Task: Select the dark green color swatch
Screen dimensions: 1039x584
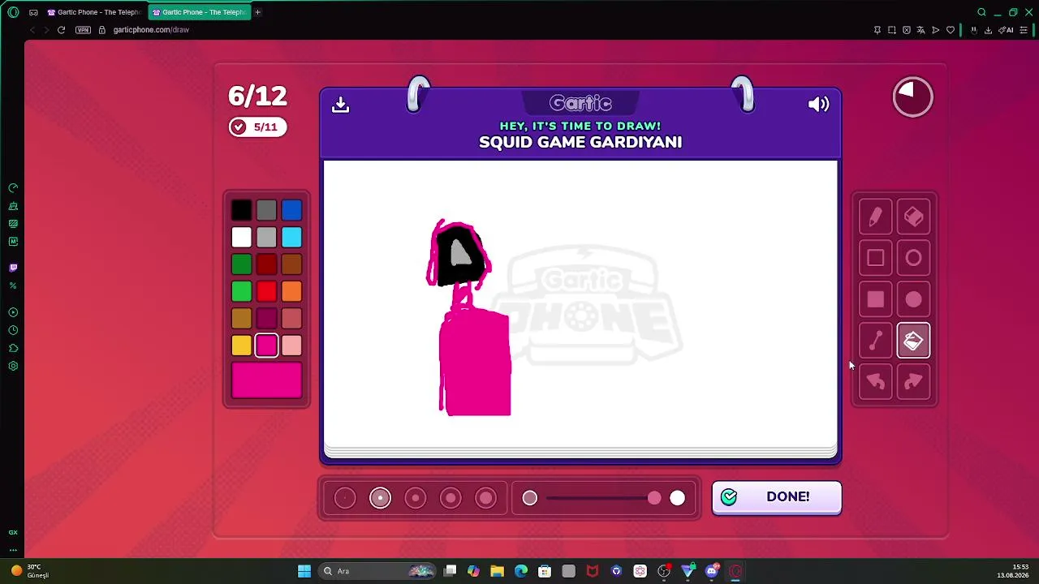Action: click(241, 264)
